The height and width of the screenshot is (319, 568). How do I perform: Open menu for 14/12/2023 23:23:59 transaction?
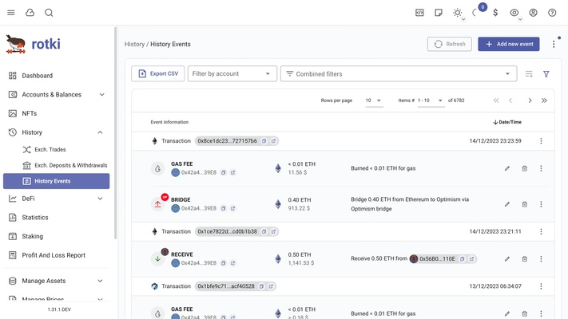tap(541, 141)
